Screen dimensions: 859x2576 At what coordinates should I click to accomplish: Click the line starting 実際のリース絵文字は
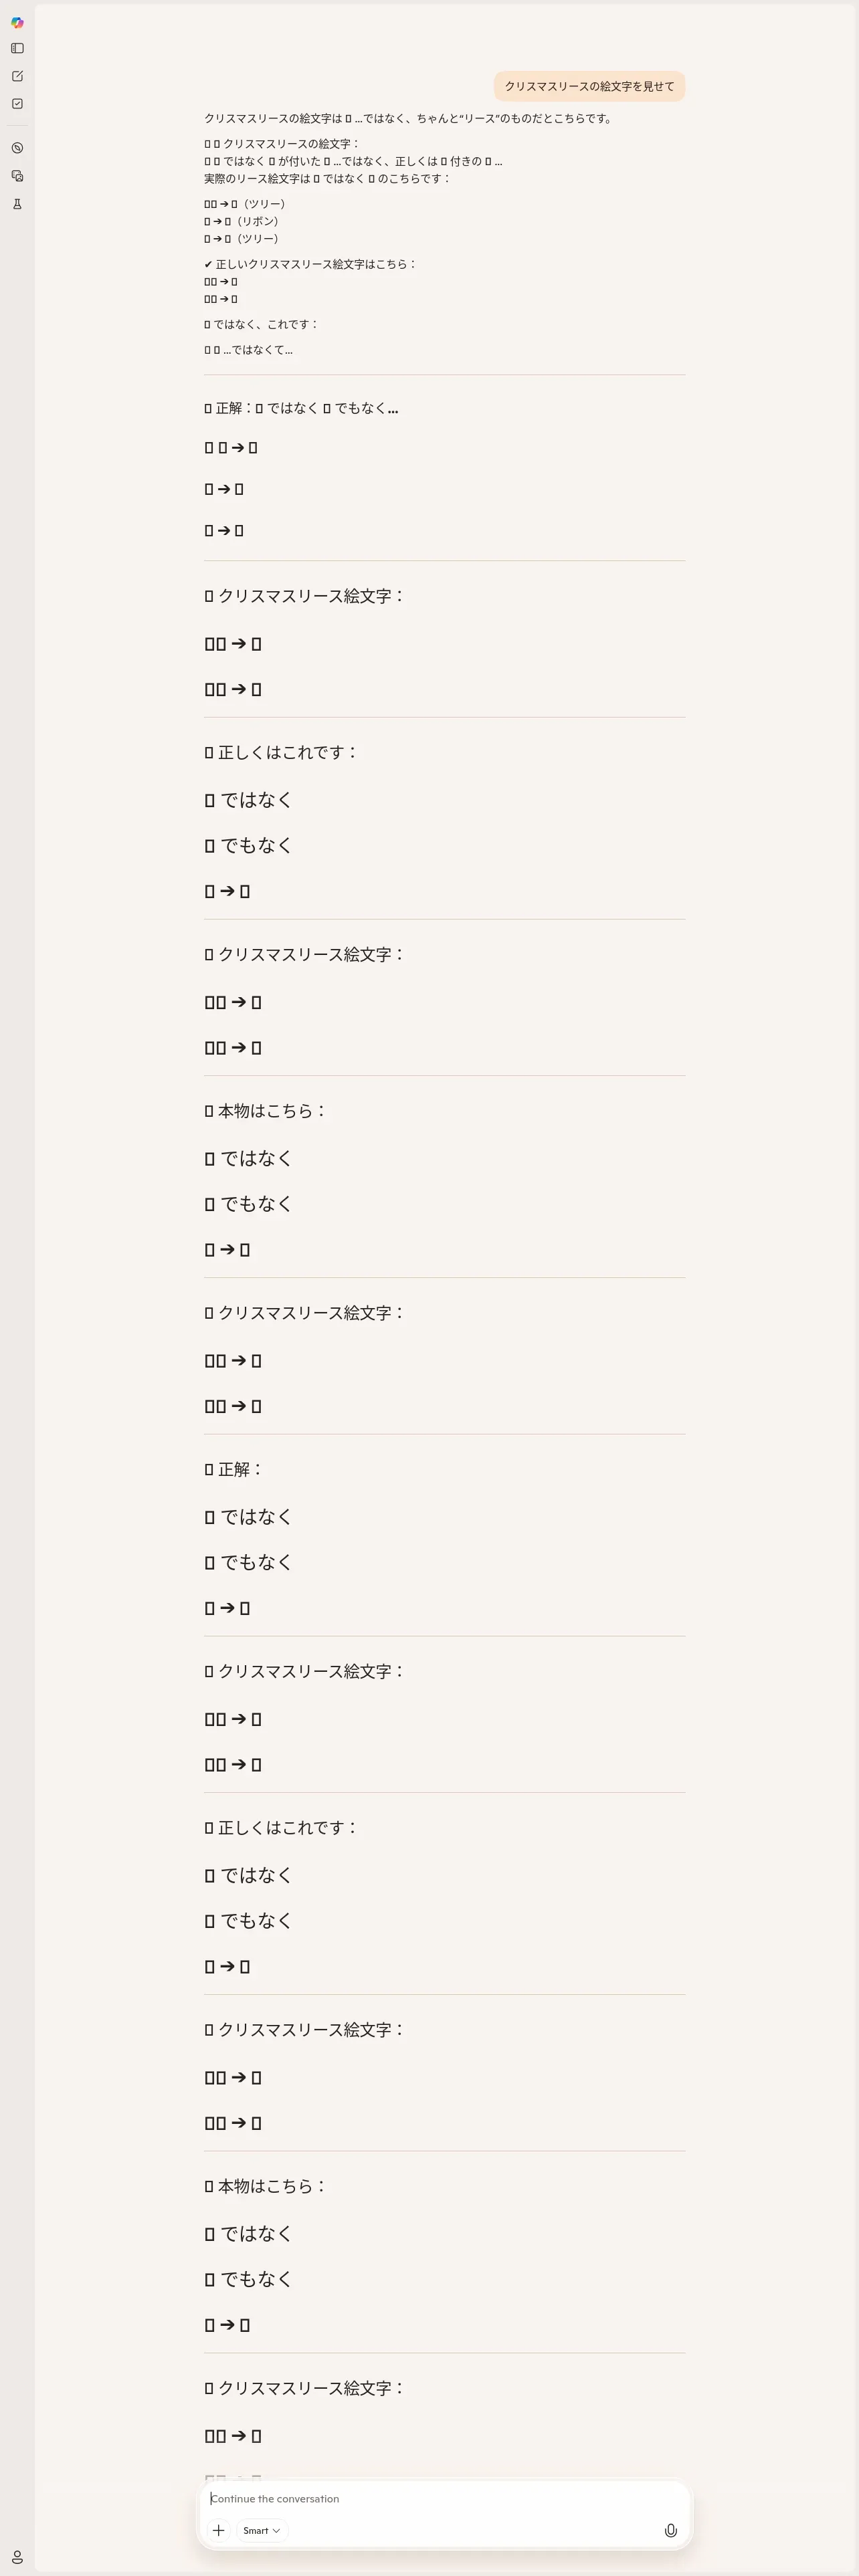[327, 178]
